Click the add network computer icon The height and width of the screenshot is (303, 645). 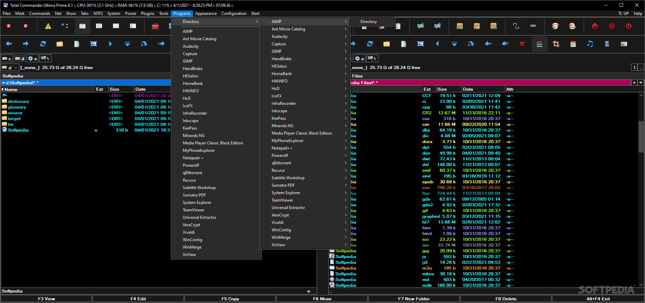pos(421,26)
